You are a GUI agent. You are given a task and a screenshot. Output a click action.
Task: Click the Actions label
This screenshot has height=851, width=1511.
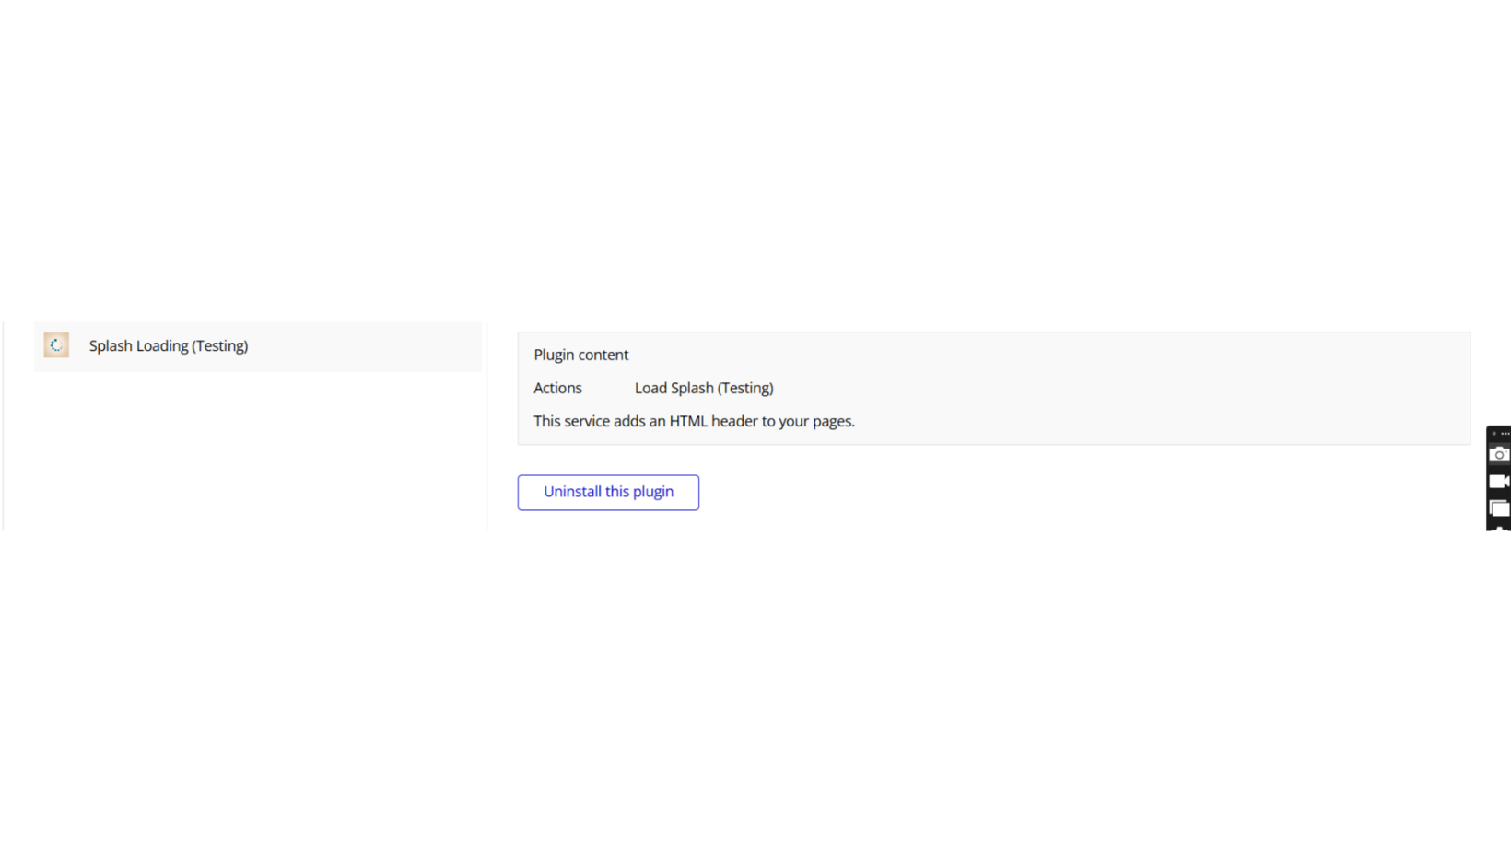pos(557,389)
